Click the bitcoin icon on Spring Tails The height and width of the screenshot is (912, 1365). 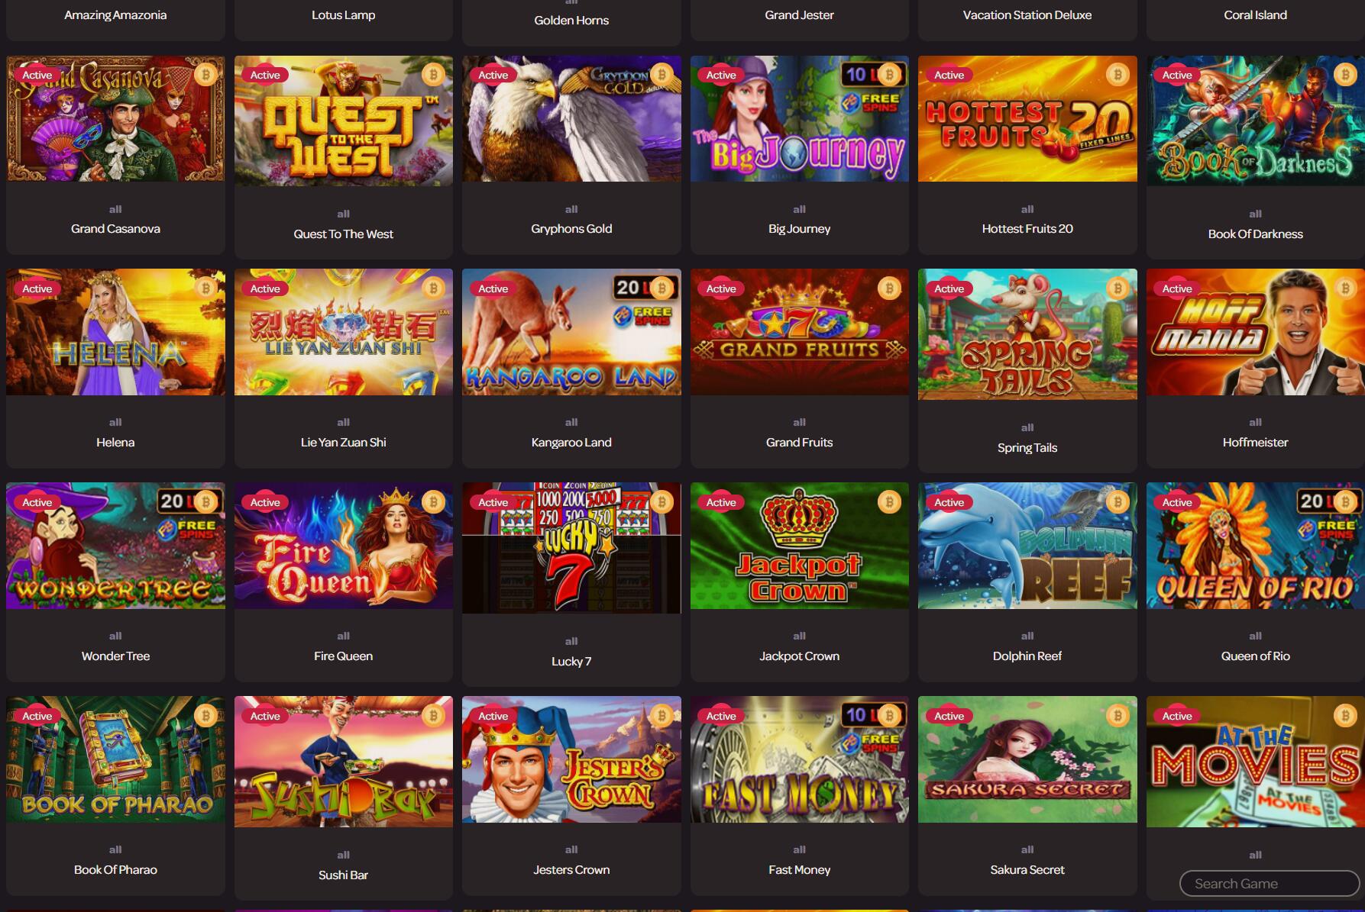1118,288
